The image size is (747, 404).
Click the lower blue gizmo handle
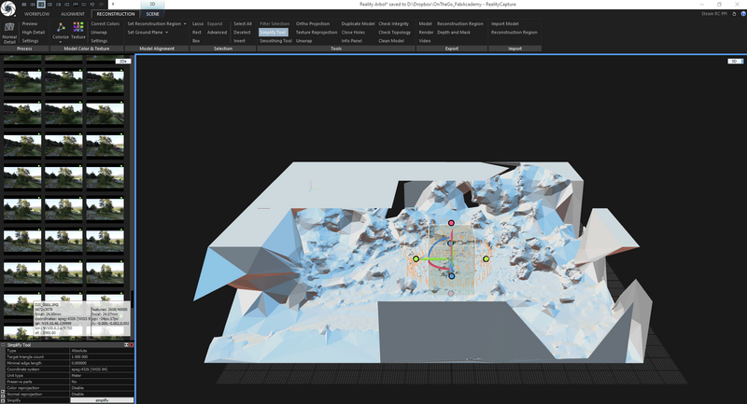pyautogui.click(x=451, y=276)
